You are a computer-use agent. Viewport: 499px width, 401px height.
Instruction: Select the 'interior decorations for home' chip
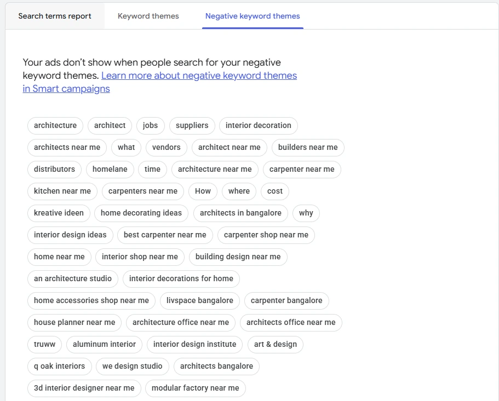point(181,279)
